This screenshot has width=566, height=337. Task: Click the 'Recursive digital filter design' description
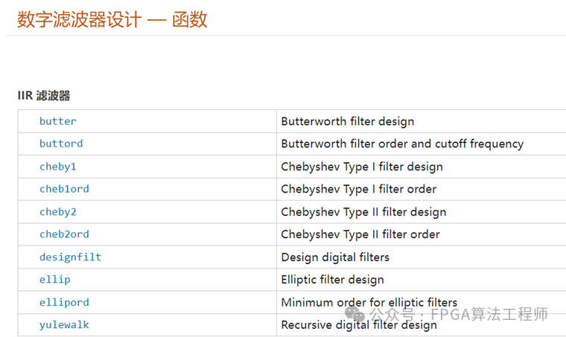(359, 325)
